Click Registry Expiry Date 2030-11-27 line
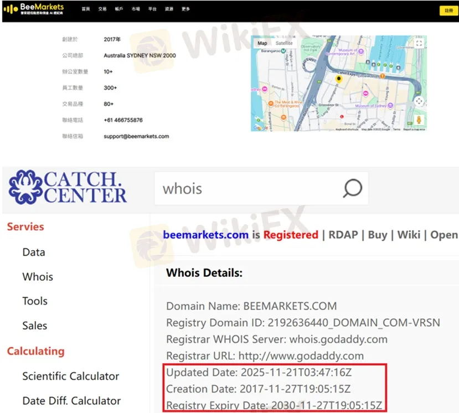Image resolution: width=459 pixels, height=413 pixels. (274, 406)
